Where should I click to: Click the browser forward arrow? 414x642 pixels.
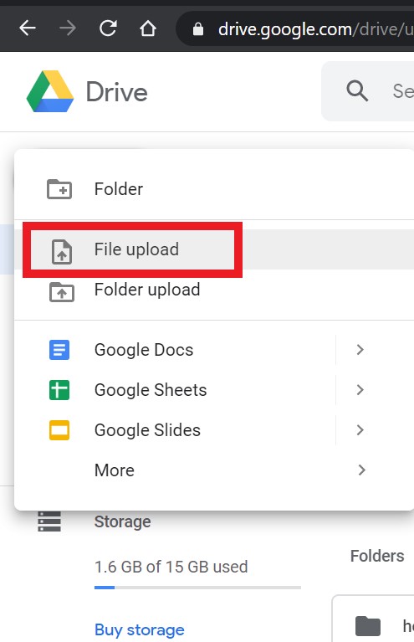pyautogui.click(x=68, y=28)
